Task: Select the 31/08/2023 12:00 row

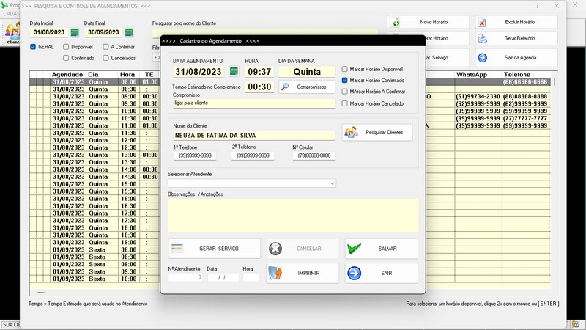Action: point(289,140)
